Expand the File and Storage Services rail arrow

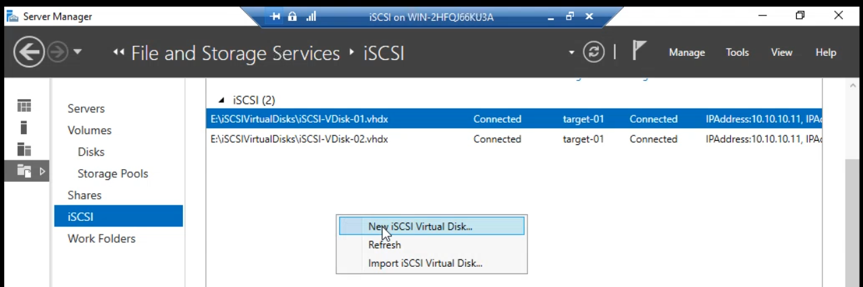point(43,171)
